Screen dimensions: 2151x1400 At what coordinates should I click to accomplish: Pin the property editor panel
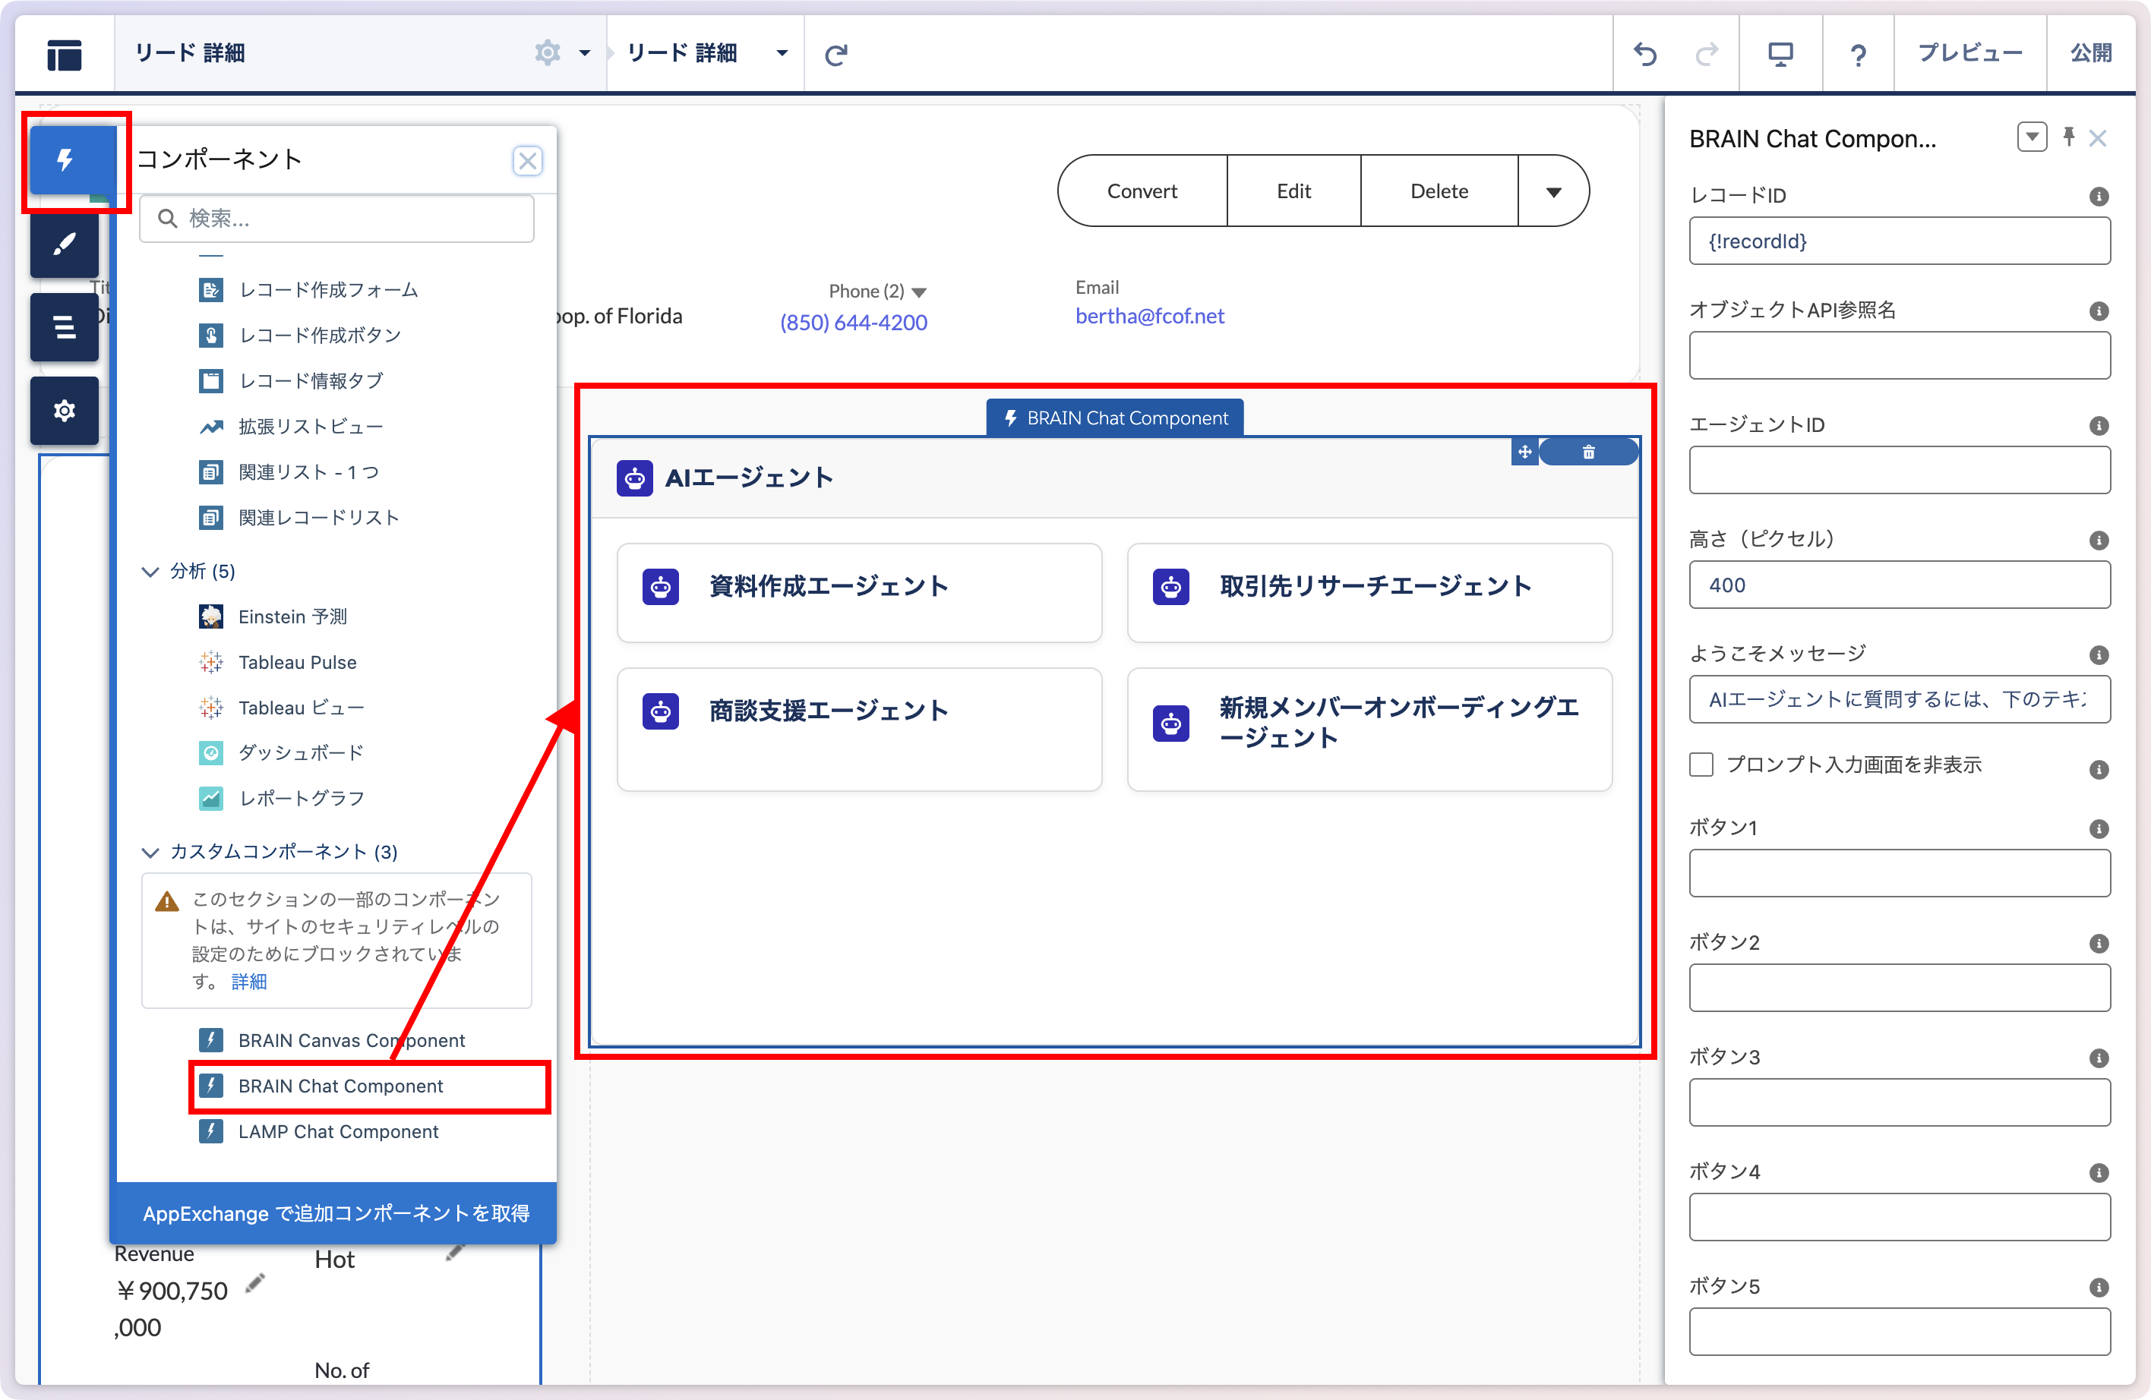tap(2068, 137)
